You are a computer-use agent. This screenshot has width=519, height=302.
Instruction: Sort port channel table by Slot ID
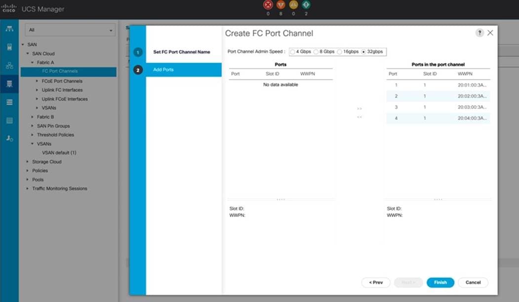[430, 74]
